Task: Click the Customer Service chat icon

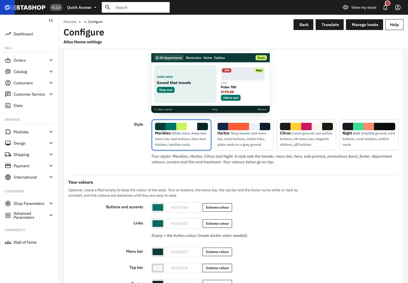Action: coord(8,94)
